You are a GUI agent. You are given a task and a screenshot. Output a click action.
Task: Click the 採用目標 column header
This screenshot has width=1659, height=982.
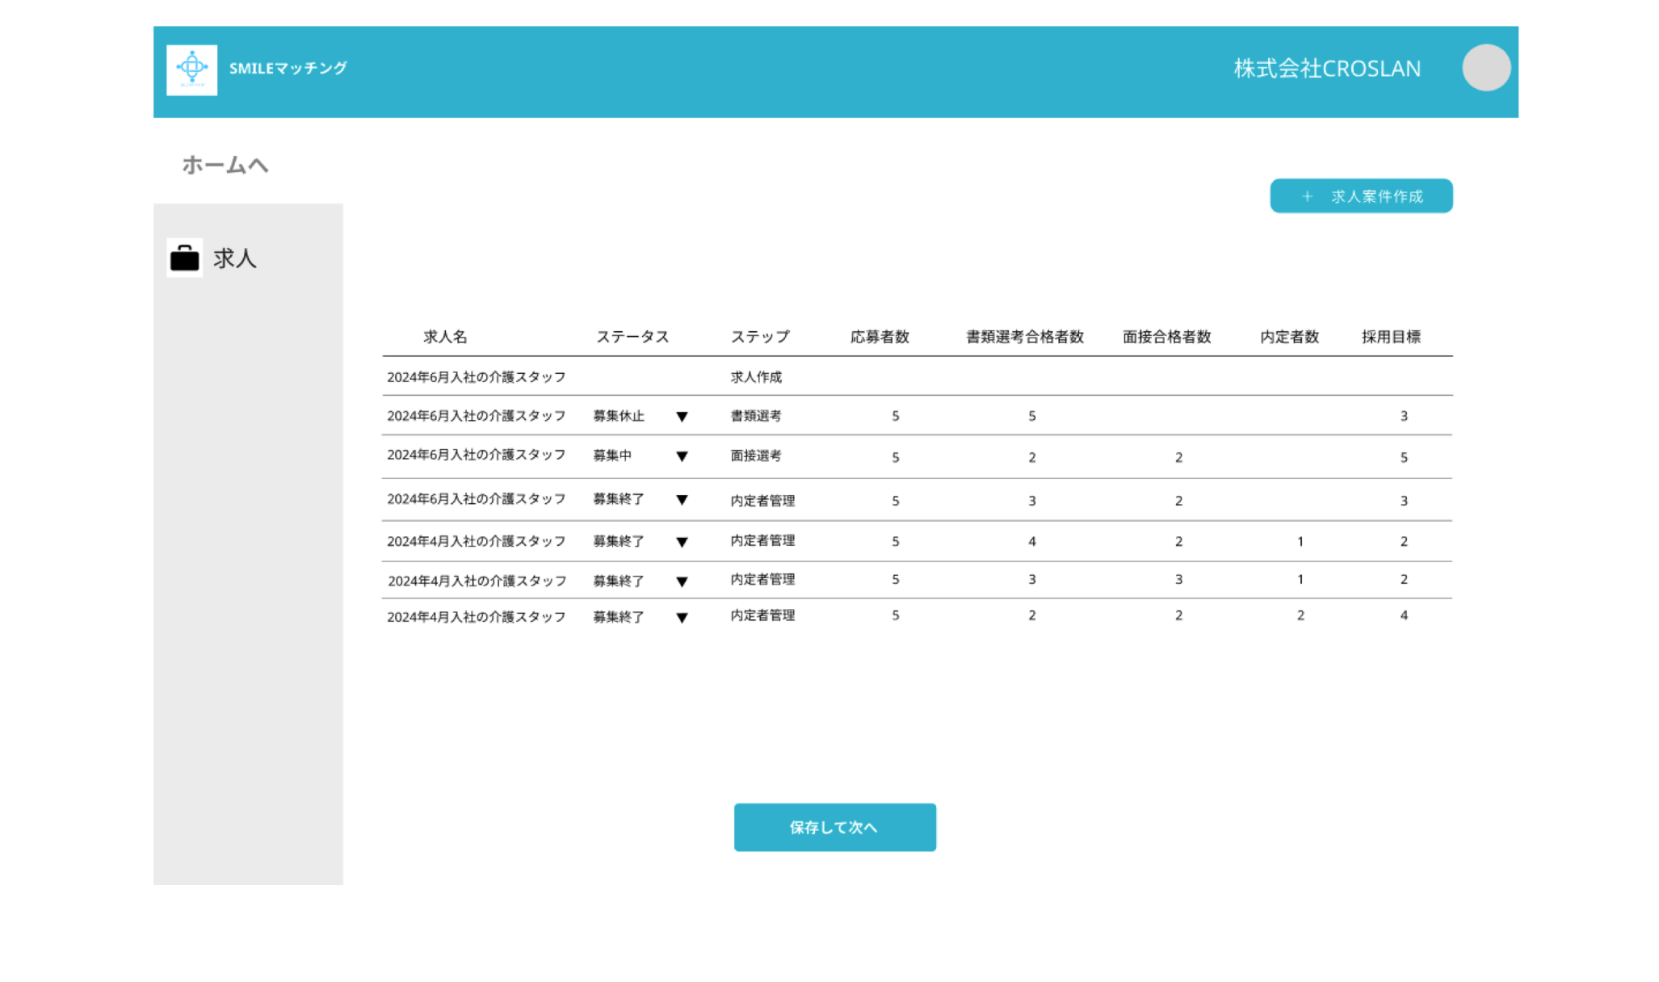point(1391,337)
